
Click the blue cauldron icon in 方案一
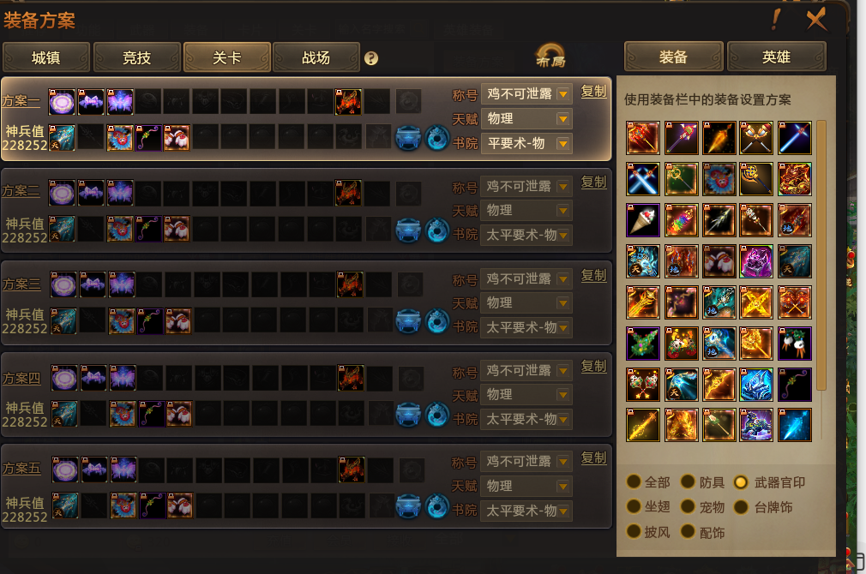pos(408,138)
